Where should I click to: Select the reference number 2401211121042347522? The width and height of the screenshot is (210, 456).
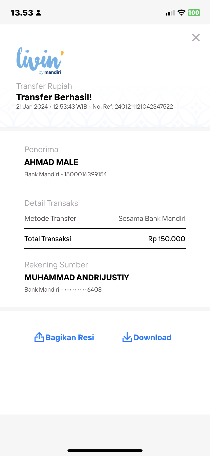(x=144, y=107)
